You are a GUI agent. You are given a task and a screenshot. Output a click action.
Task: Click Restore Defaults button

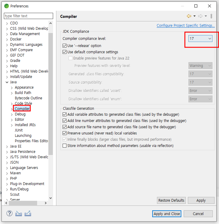click(x=171, y=200)
